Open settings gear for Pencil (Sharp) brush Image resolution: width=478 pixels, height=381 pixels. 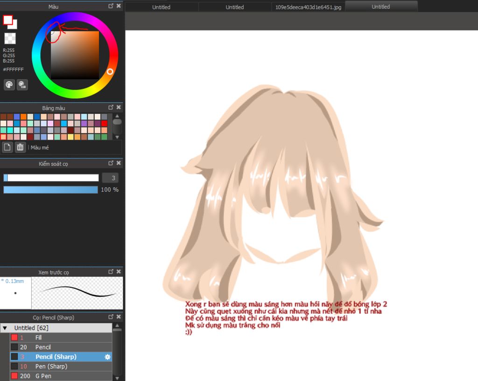point(107,357)
